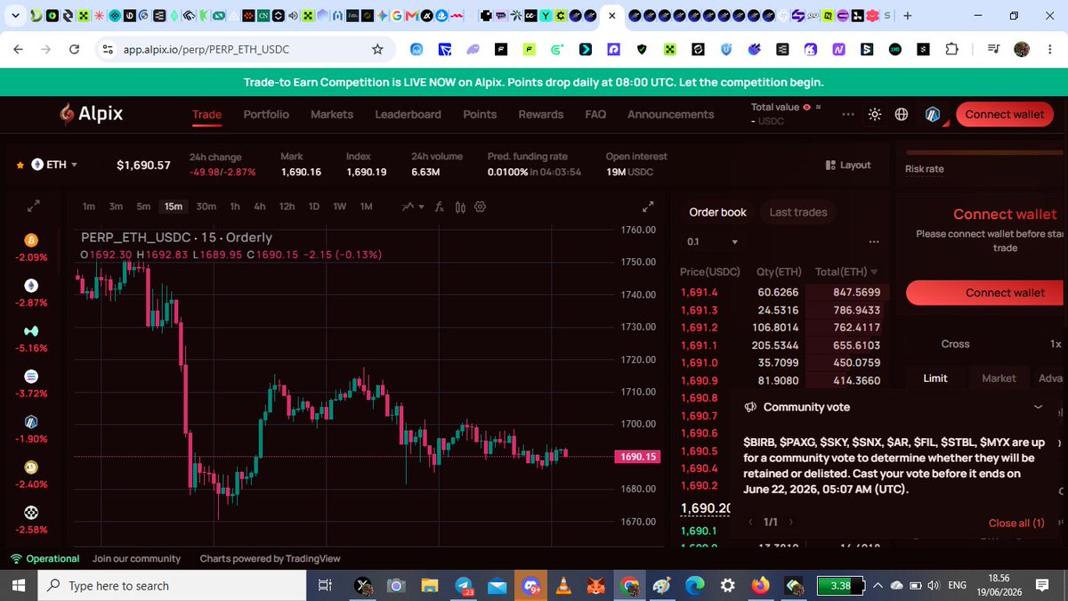Viewport: 1068px width, 601px height.
Task: Toggle the light/dark theme sun icon
Action: tap(875, 114)
